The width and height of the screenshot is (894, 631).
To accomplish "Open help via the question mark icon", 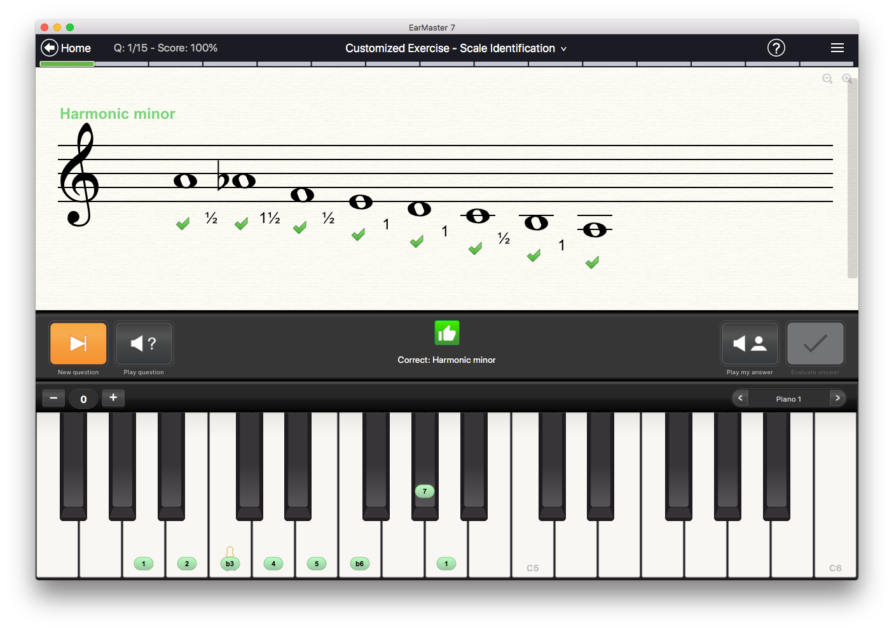I will pos(776,48).
